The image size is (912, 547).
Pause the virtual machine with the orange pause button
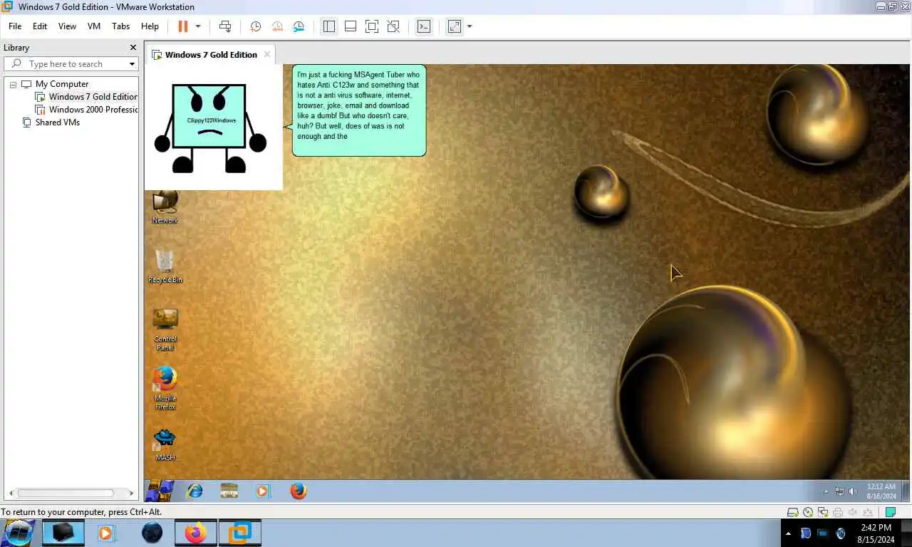pos(182,26)
